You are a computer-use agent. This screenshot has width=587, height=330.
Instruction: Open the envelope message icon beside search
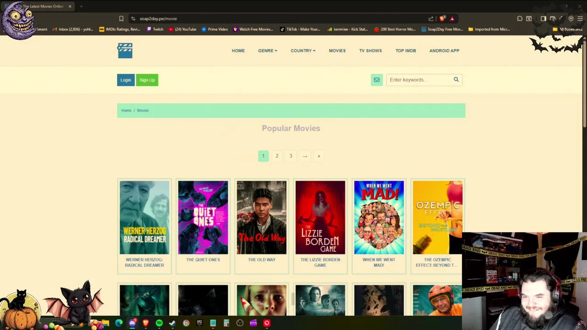point(377,80)
